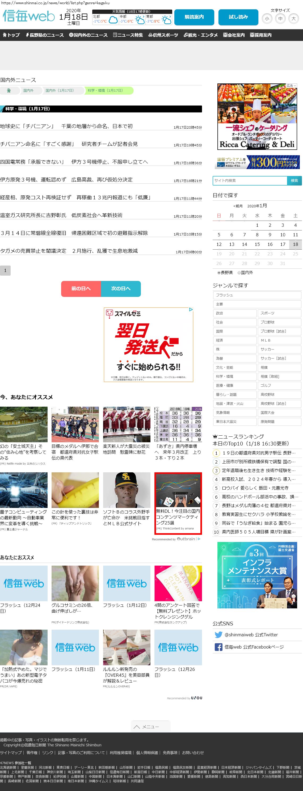
Task: Click the AdChoices icon on スマイルゼミ ad
Action: [x=191, y=310]
